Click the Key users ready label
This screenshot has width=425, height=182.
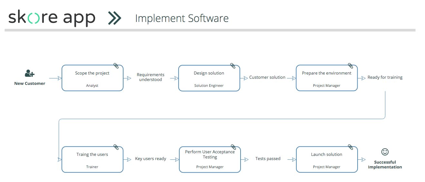(x=151, y=159)
